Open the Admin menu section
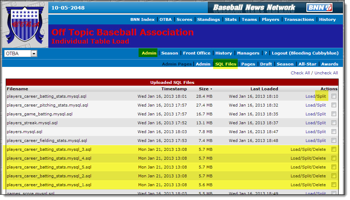 149,53
